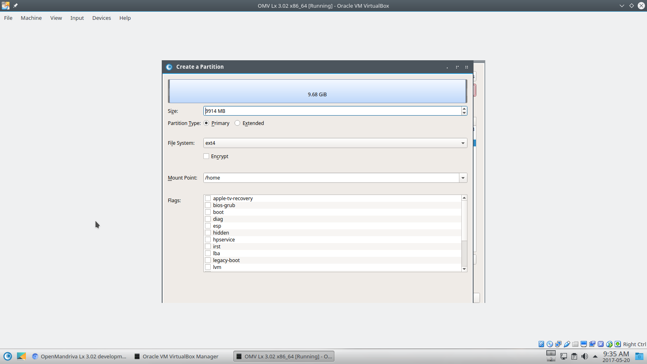Click the shared folders status icon
This screenshot has height=364, width=647.
575,344
